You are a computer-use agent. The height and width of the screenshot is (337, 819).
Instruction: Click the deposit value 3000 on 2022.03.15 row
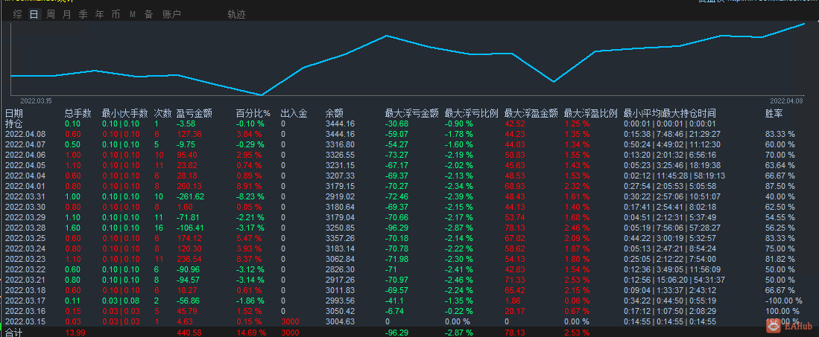coord(290,322)
